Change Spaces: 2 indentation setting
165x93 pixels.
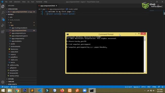136,87
